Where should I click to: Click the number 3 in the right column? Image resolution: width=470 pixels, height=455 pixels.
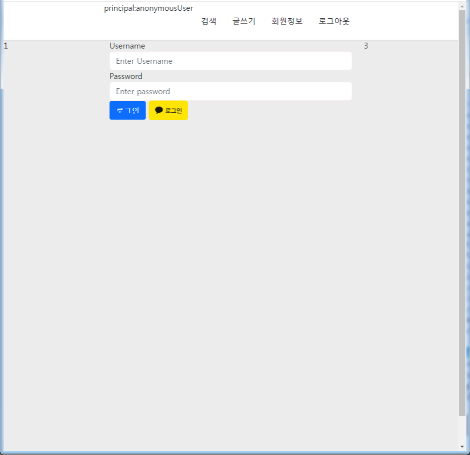click(x=366, y=46)
